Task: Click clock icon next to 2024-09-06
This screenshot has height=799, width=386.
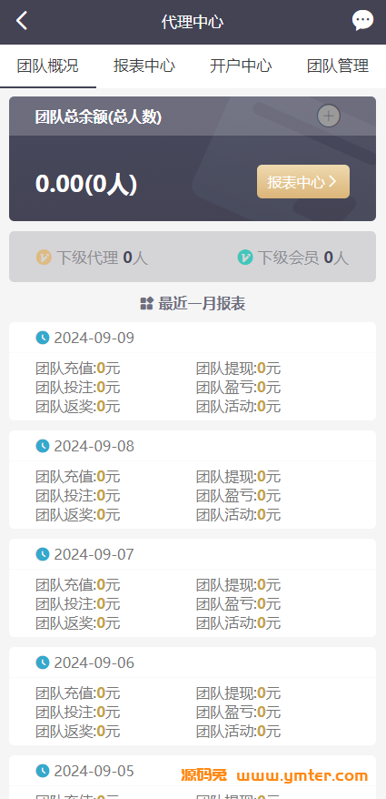Action: [x=43, y=662]
